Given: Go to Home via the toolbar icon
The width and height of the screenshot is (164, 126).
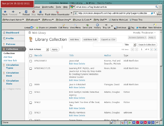Looking at the screenshot, I should tap(40, 12).
